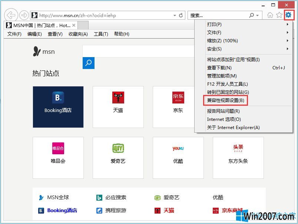Click the 优酷 text link in bottom list
The width and height of the screenshot is (298, 224).
click(218, 198)
